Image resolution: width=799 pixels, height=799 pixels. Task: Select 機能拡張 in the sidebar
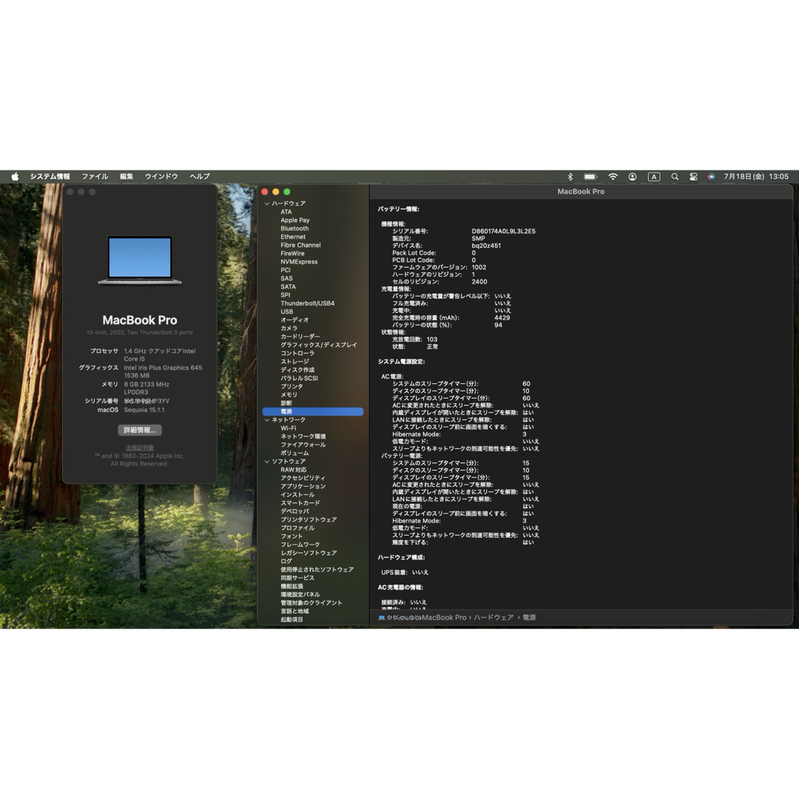(292, 586)
